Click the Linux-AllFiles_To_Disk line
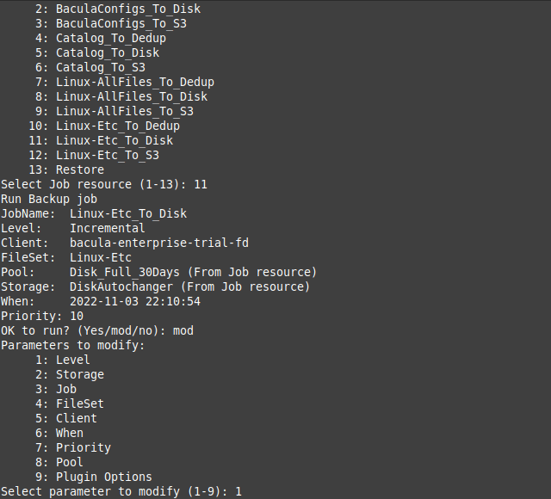The height and width of the screenshot is (499, 551). 121,96
